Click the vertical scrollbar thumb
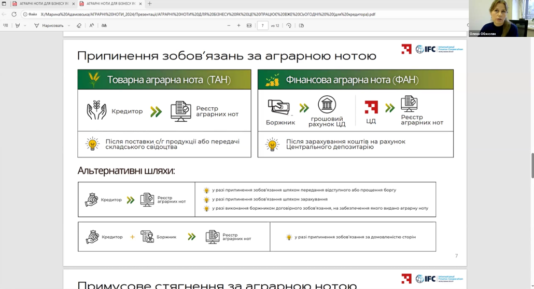Image resolution: width=534 pixels, height=289 pixels. coord(532,166)
